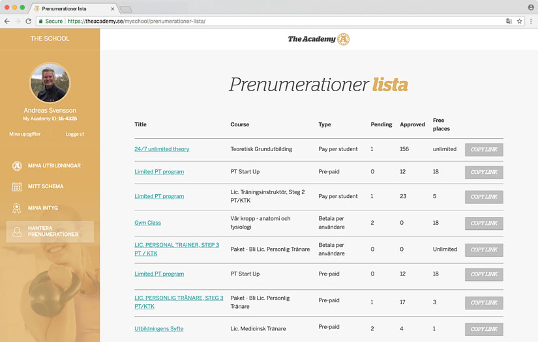Click the approved count 156
The width and height of the screenshot is (538, 342).
(x=404, y=149)
